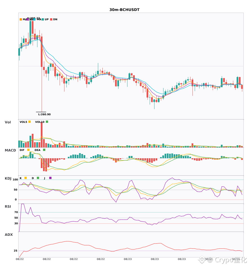Click the L:260.90 low price label

pos(44,114)
